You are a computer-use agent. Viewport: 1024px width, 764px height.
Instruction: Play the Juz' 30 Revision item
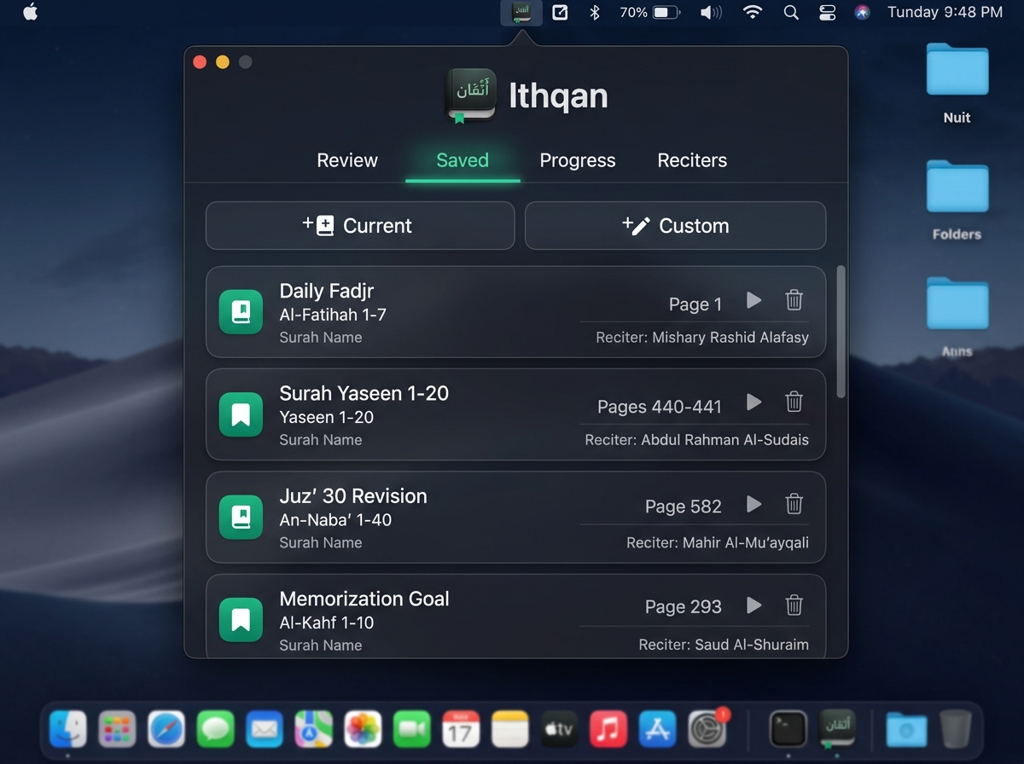753,504
